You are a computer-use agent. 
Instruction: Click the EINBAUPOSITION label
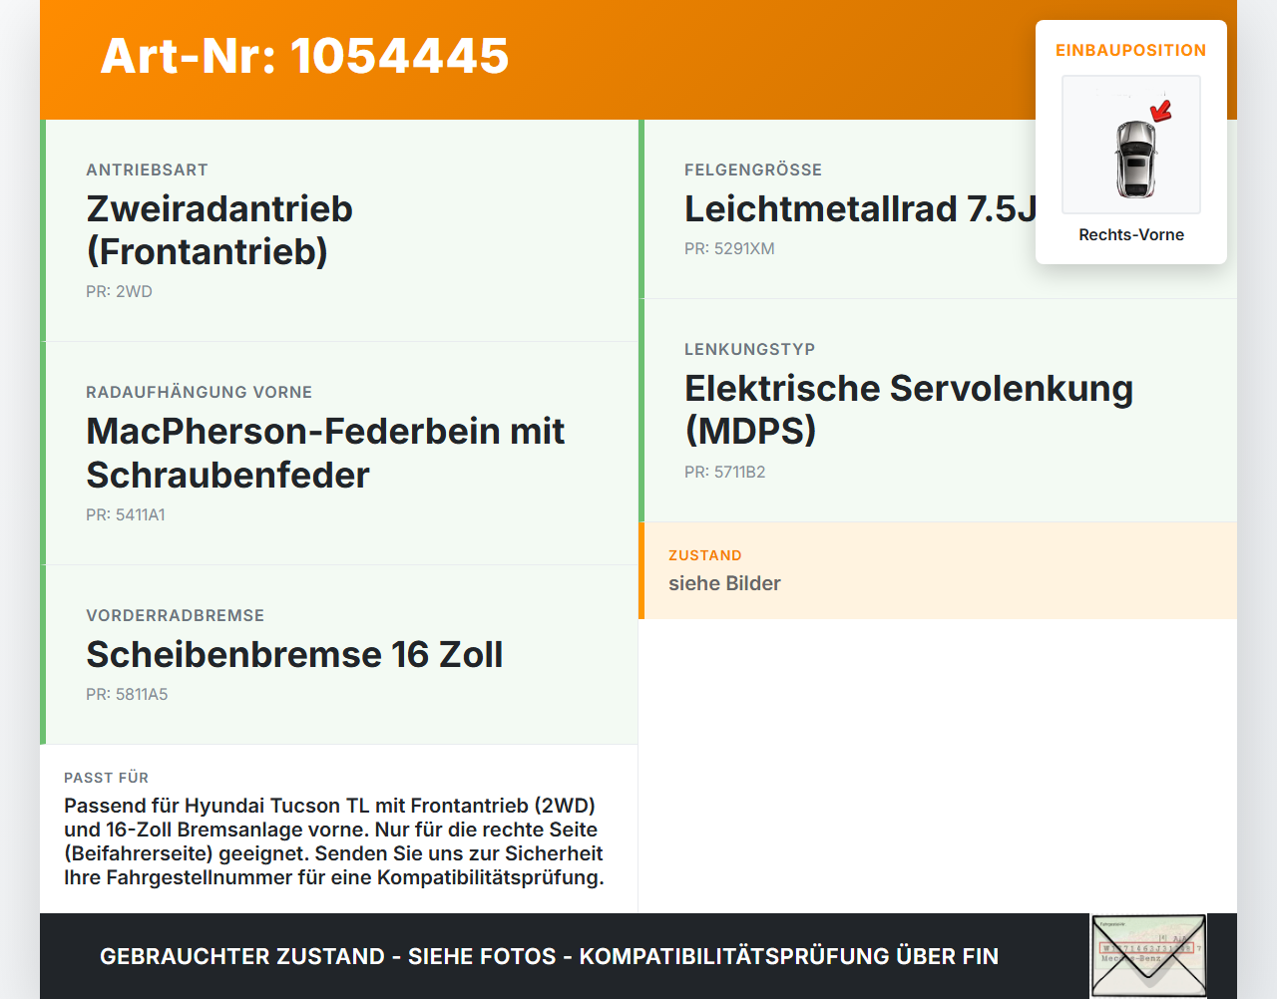click(1131, 50)
